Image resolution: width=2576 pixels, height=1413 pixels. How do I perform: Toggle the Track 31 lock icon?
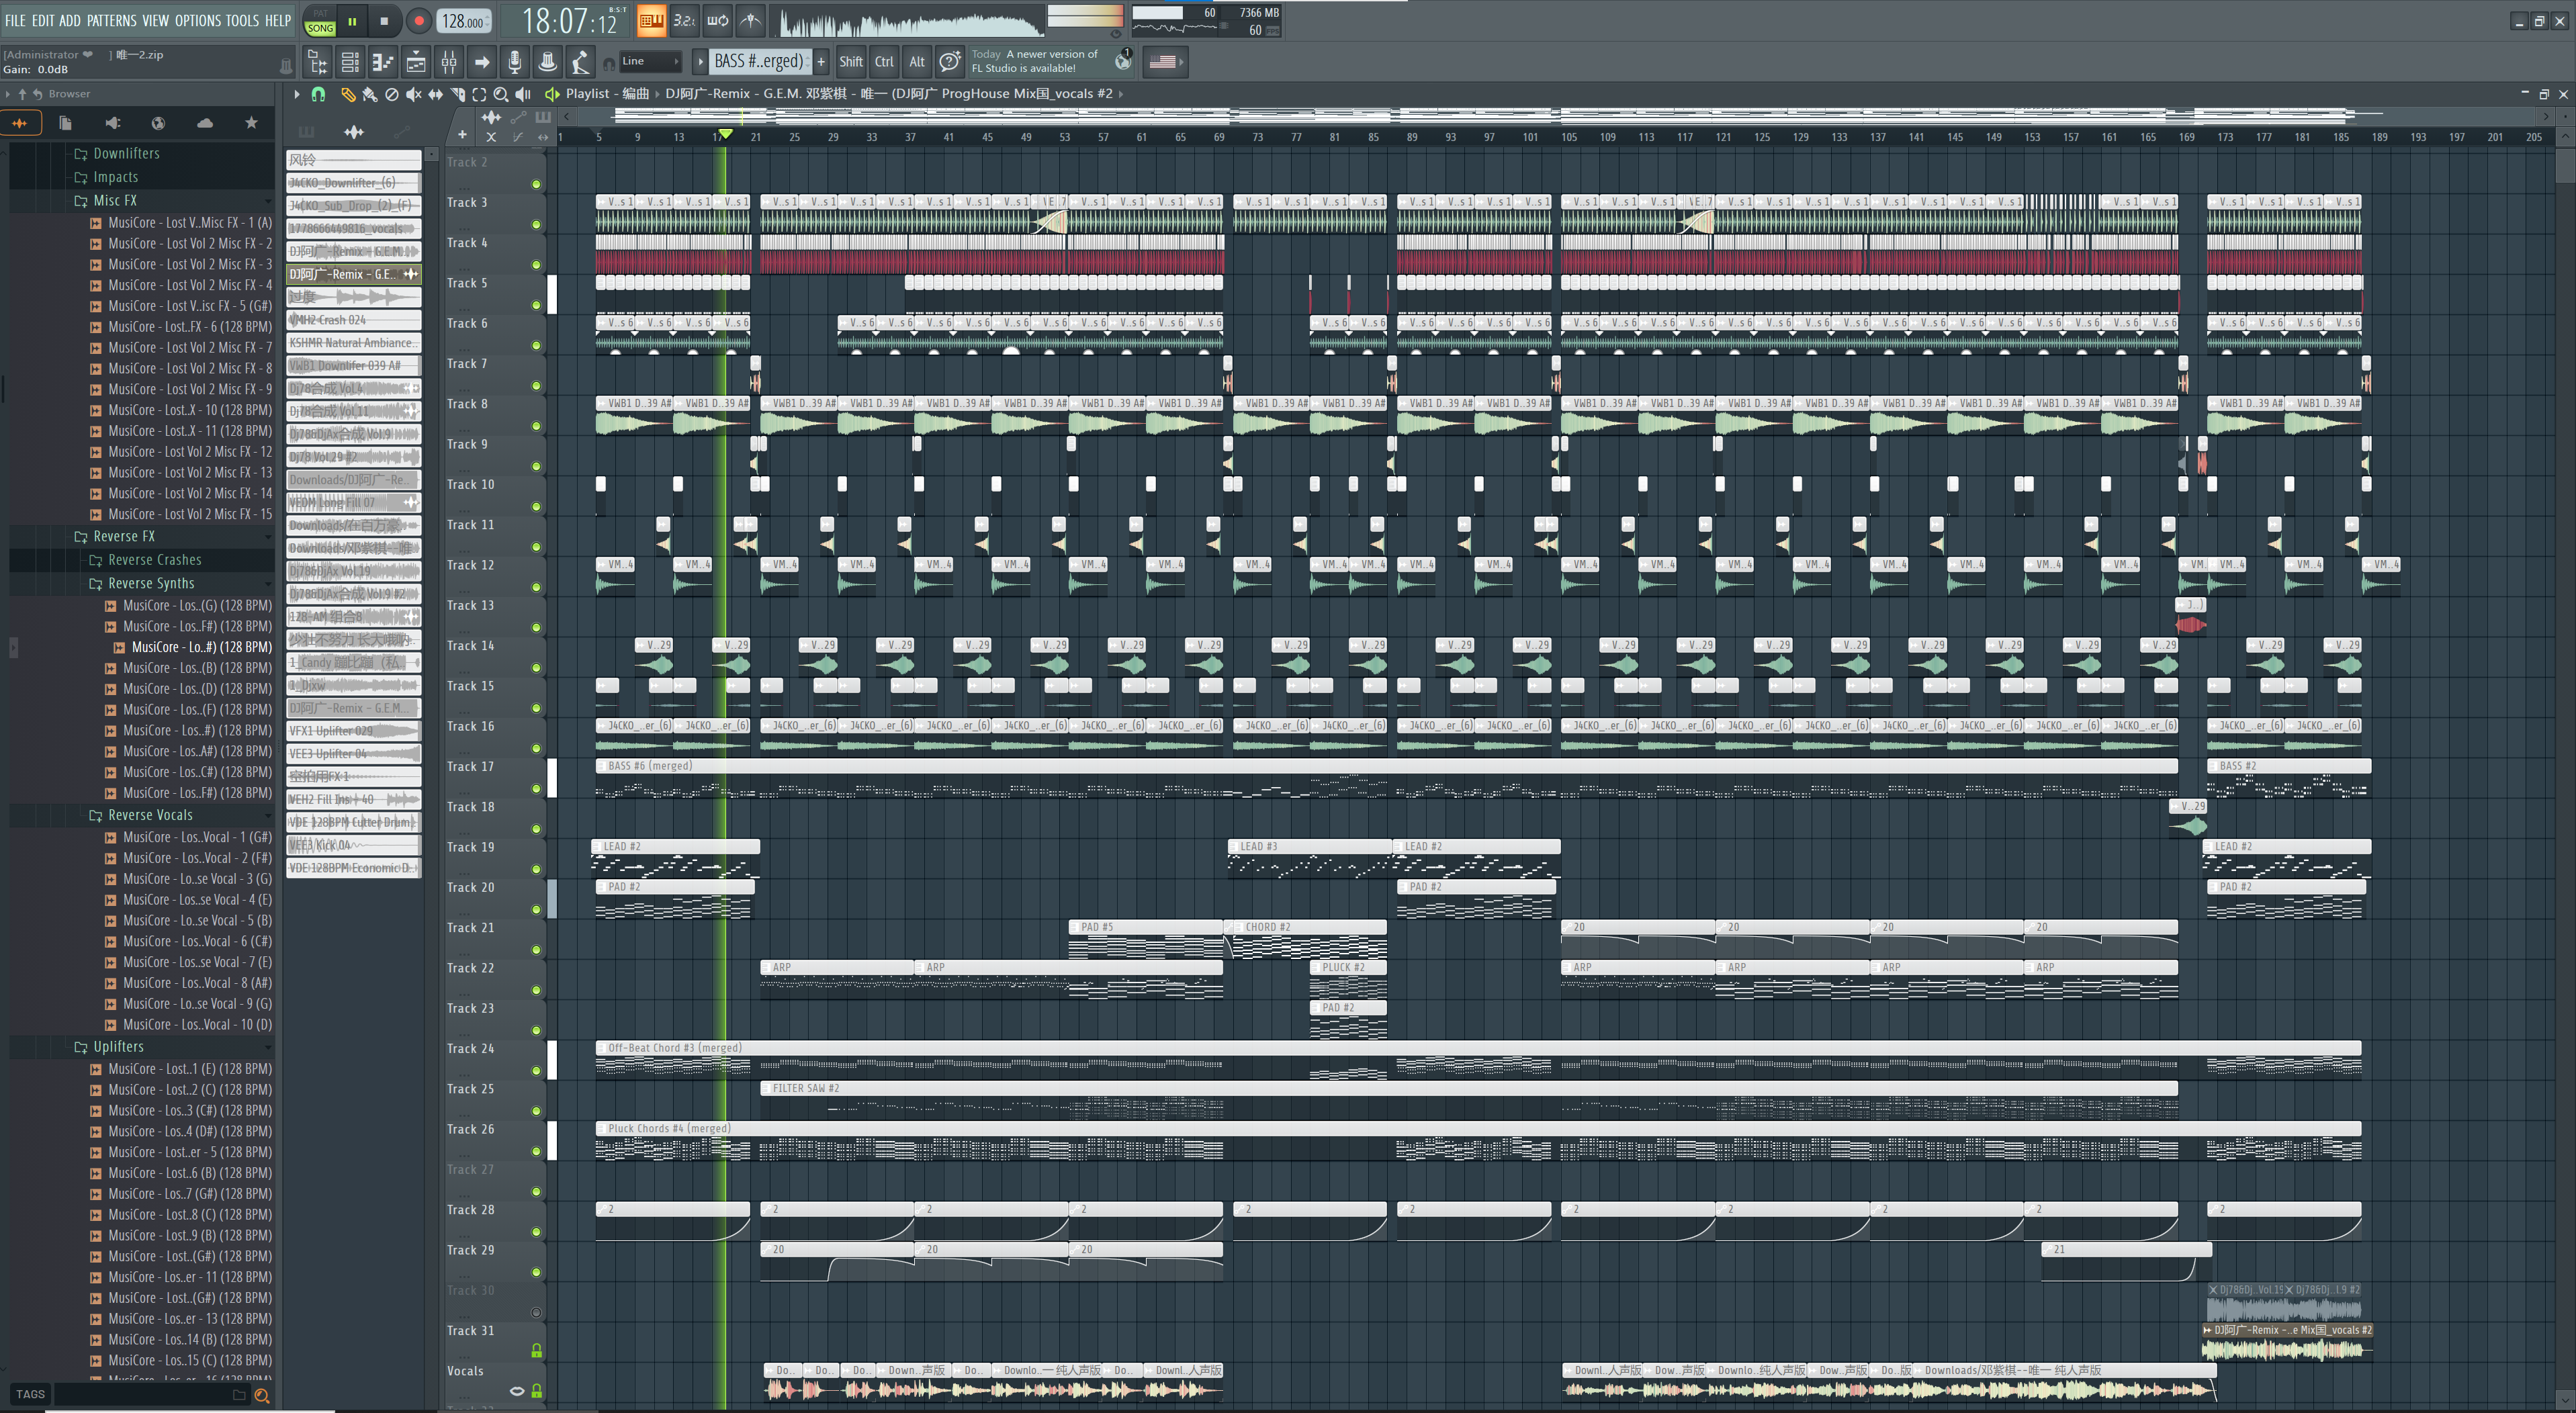click(x=536, y=1351)
